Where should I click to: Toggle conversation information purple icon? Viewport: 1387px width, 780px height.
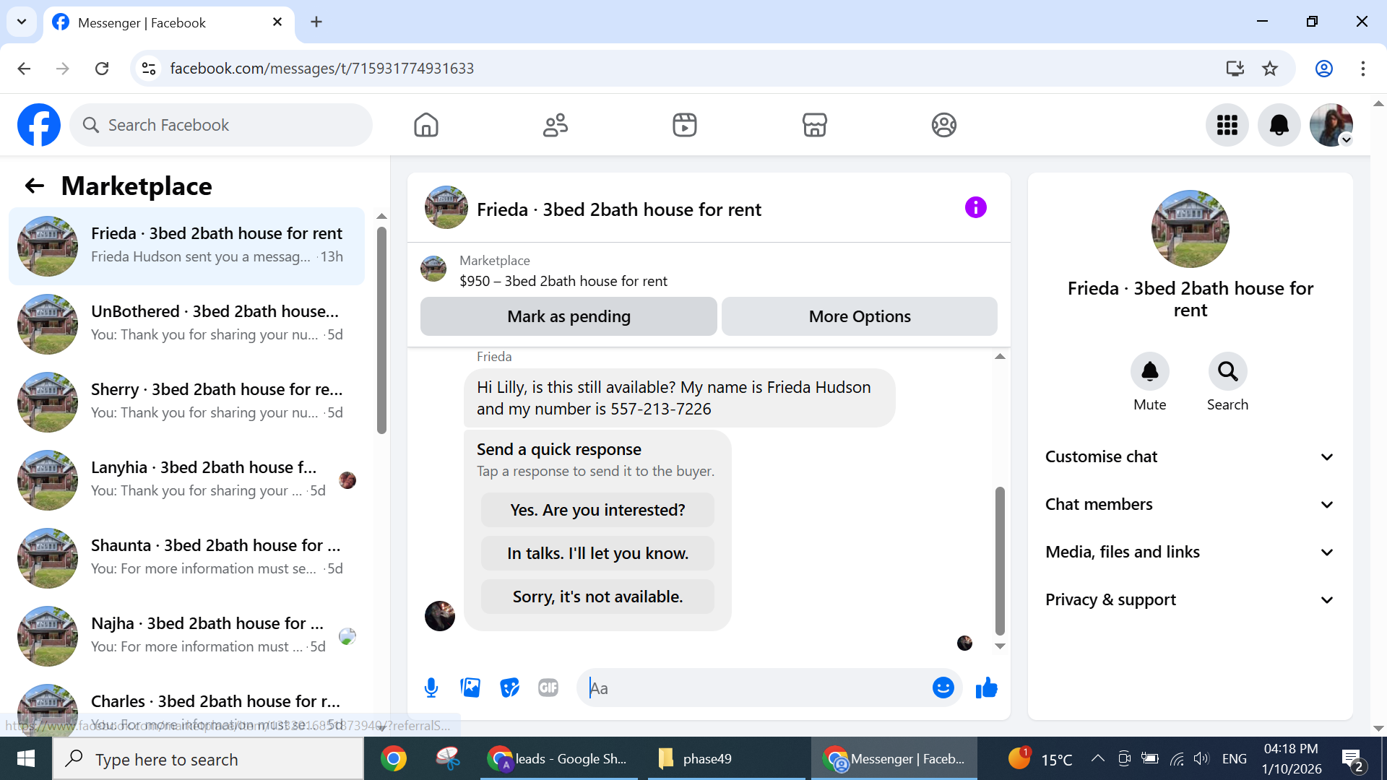coord(975,208)
